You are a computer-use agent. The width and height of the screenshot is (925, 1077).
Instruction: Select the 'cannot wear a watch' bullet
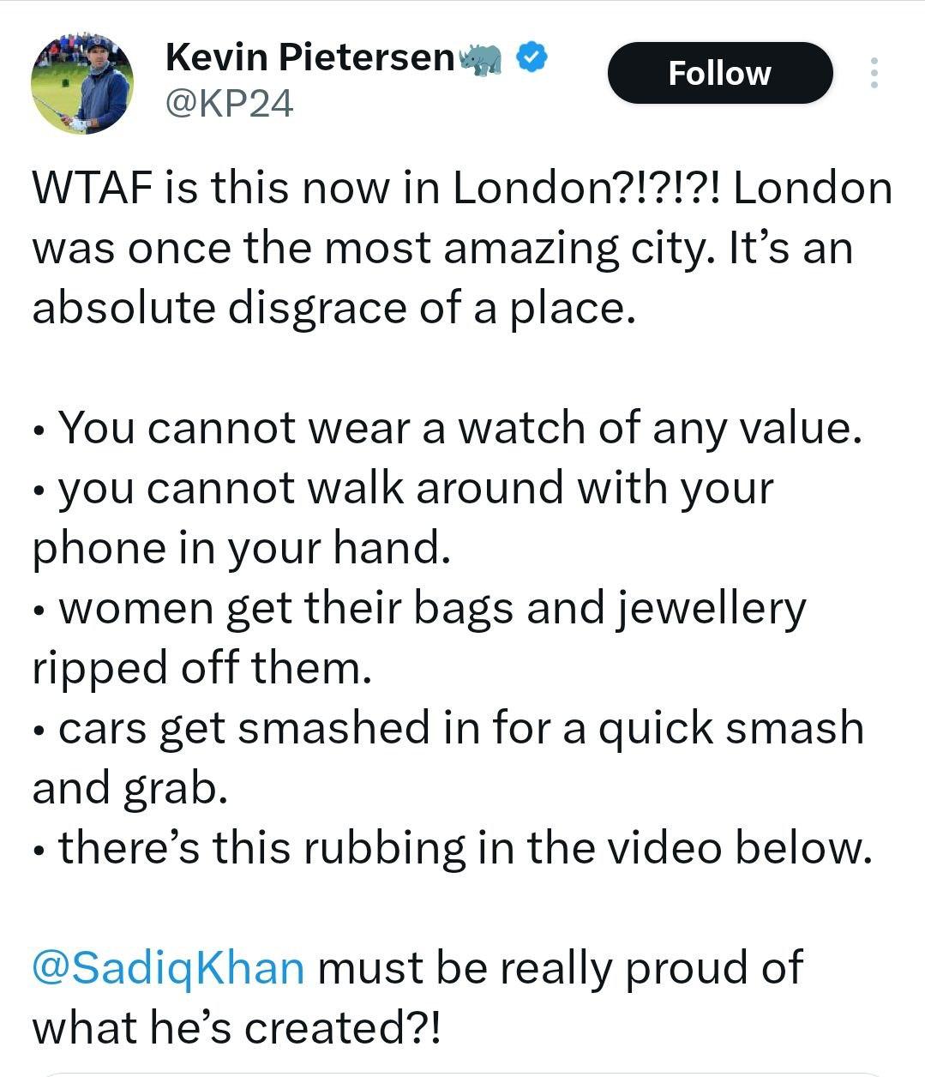tap(447, 428)
